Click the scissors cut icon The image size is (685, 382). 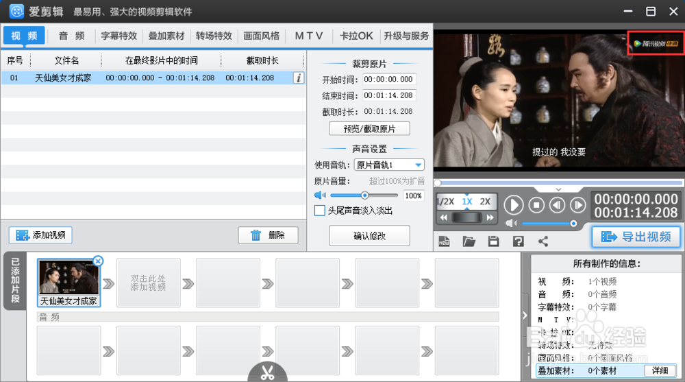(x=267, y=372)
